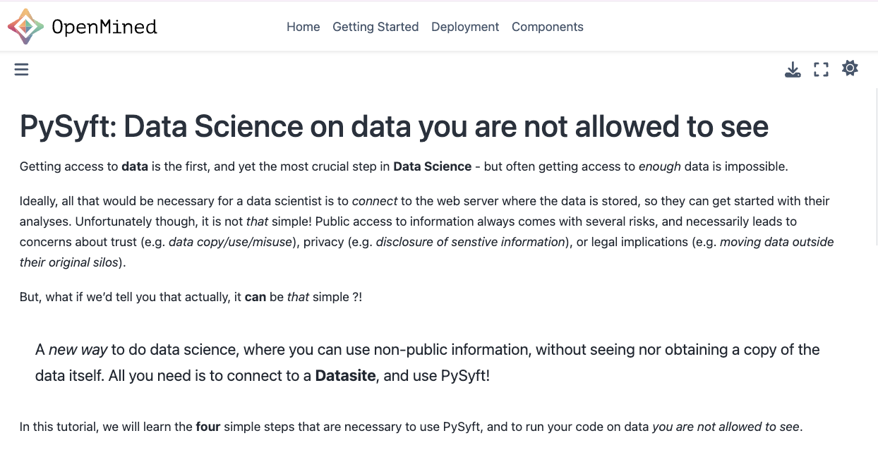Click the bold word four

coord(208,427)
